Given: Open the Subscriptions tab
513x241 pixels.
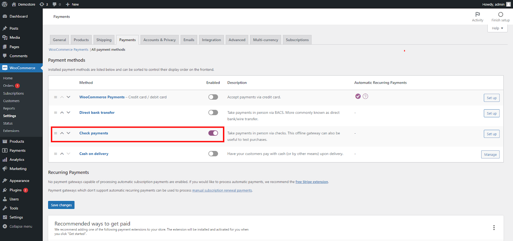Looking at the screenshot, I should coord(297,40).
